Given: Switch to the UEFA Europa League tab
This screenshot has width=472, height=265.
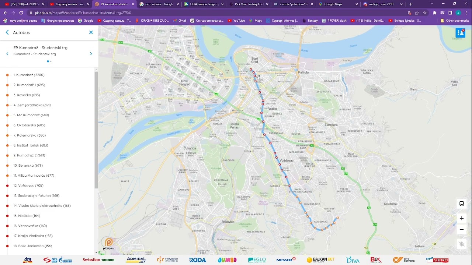Looking at the screenshot, I should [x=204, y=4].
